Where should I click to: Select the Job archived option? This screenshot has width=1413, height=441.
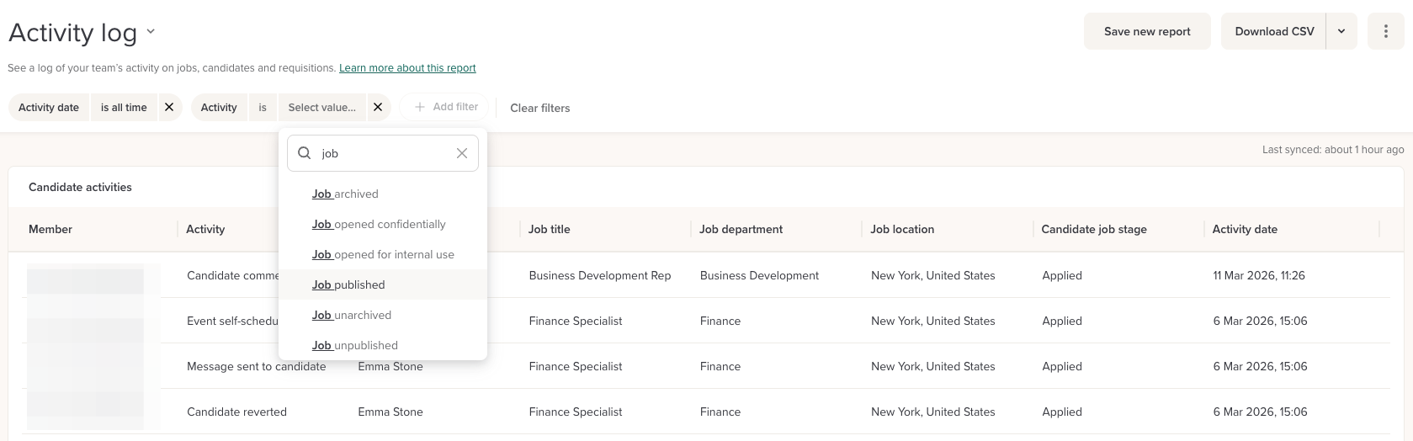[x=345, y=194]
